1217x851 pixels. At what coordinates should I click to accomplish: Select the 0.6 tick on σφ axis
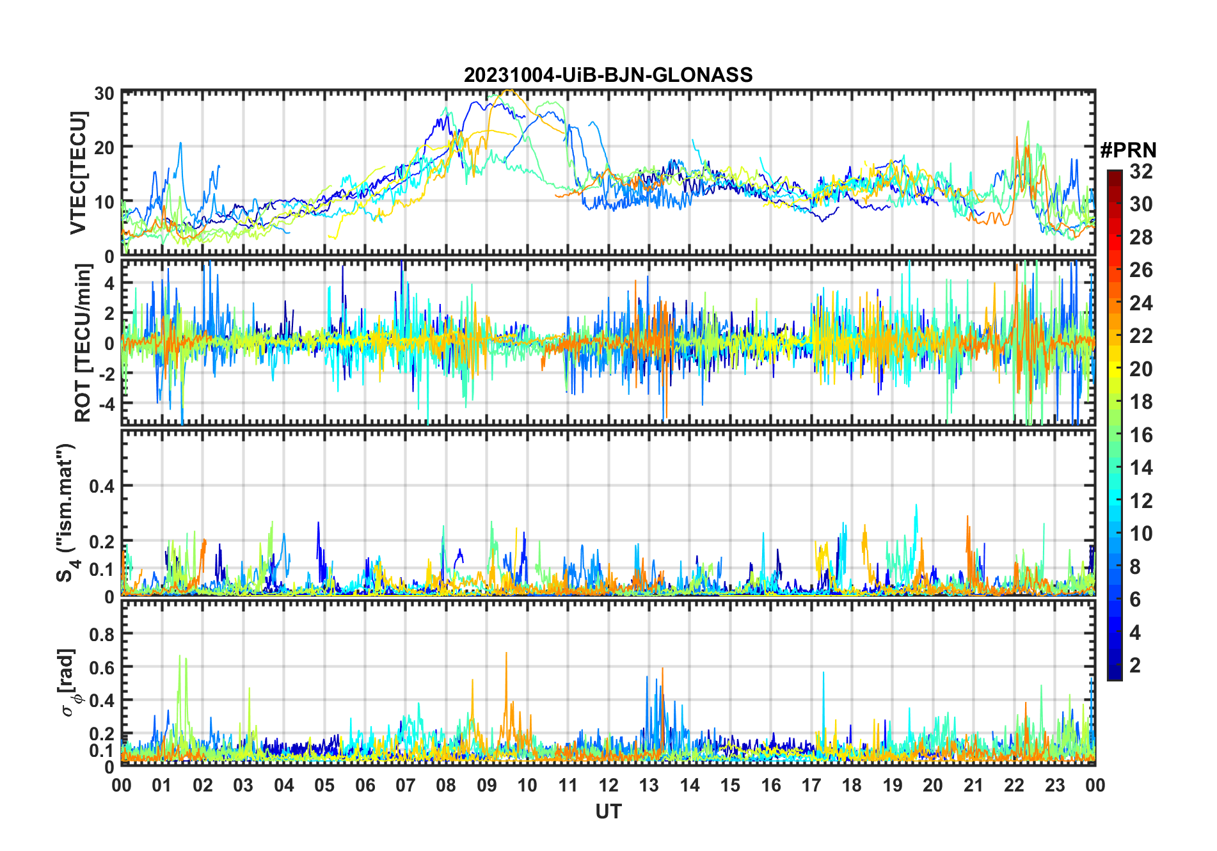[x=102, y=667]
